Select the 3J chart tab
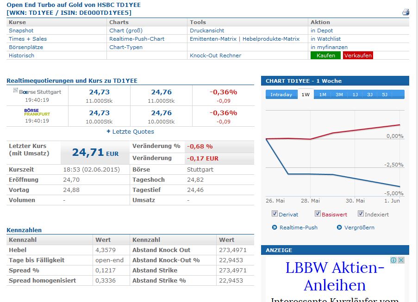This screenshot has height=302, width=418. [370, 94]
